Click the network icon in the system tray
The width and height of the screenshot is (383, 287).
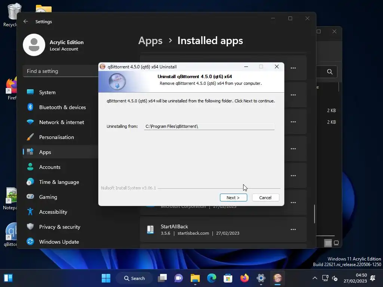(325, 278)
